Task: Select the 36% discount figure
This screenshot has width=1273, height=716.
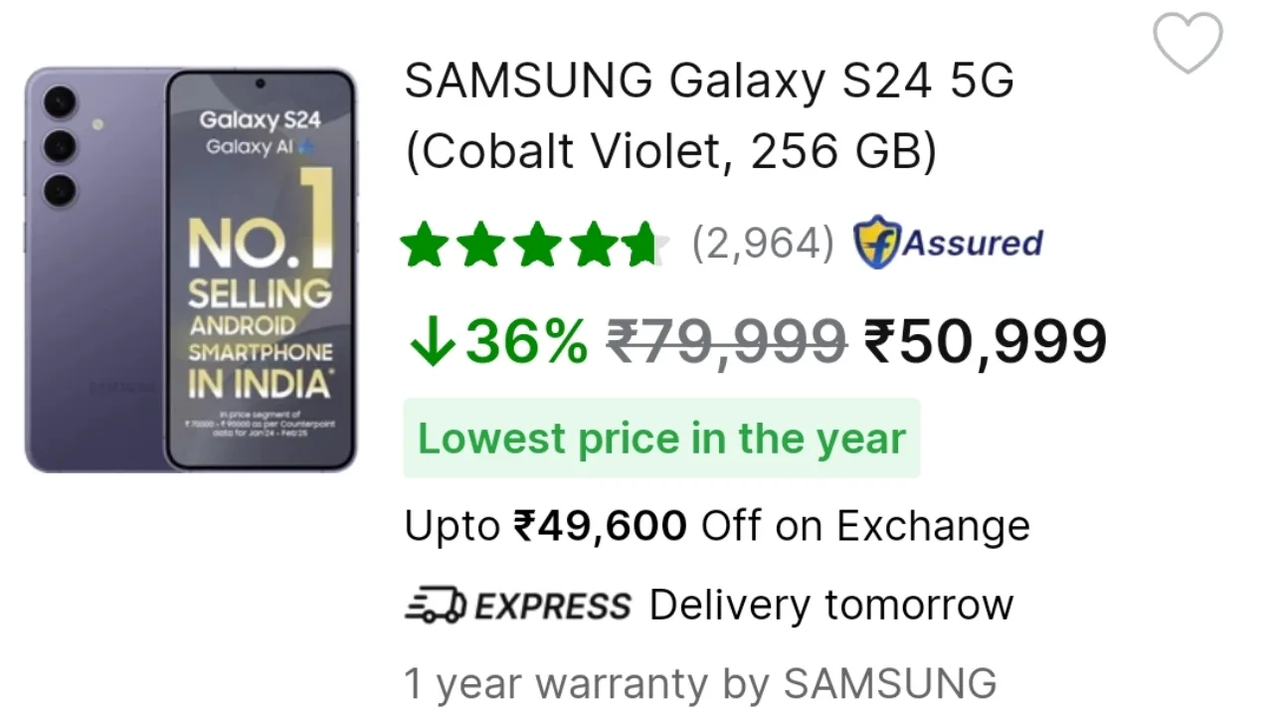Action: click(x=527, y=342)
